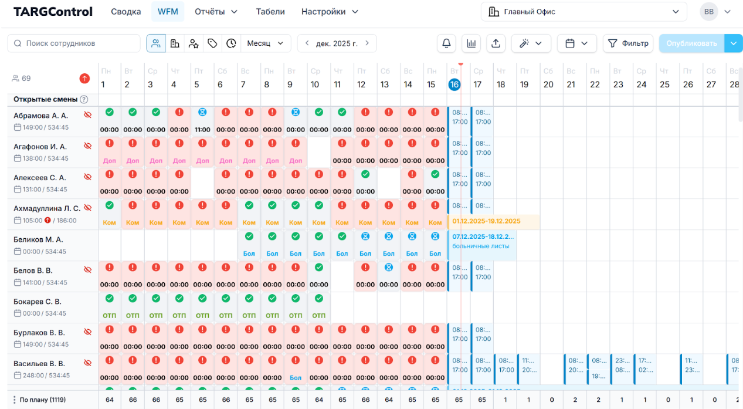The height and width of the screenshot is (409, 743).
Task: Go to next month with the right arrow
Action: pyautogui.click(x=367, y=43)
